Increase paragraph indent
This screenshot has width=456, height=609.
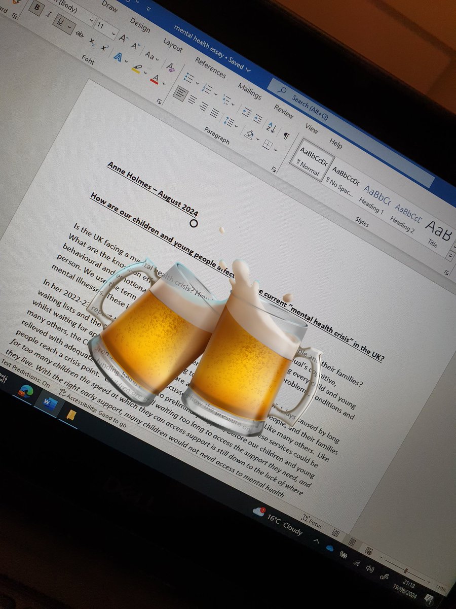tap(258, 119)
